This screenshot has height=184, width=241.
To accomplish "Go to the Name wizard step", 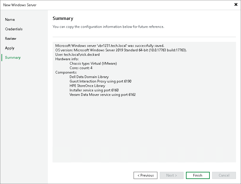I will pyautogui.click(x=10, y=20).
